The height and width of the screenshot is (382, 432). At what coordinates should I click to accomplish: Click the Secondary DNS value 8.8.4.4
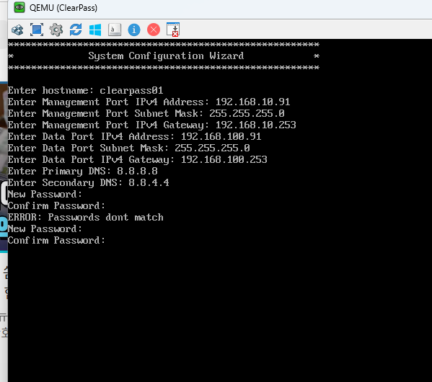pyautogui.click(x=149, y=183)
